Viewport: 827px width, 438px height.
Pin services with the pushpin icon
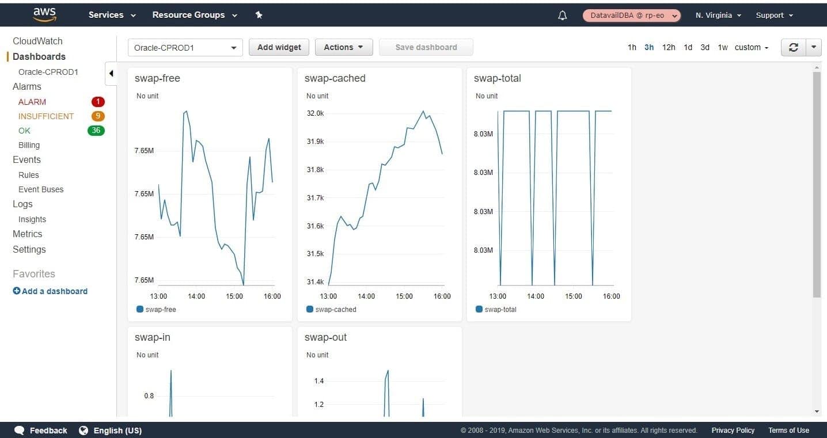(259, 15)
